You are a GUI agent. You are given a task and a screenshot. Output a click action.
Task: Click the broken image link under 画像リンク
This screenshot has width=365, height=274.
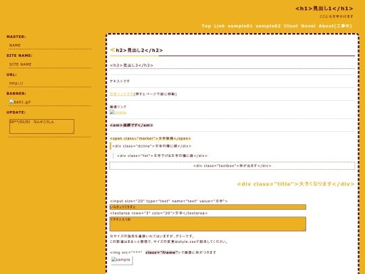click(x=118, y=112)
